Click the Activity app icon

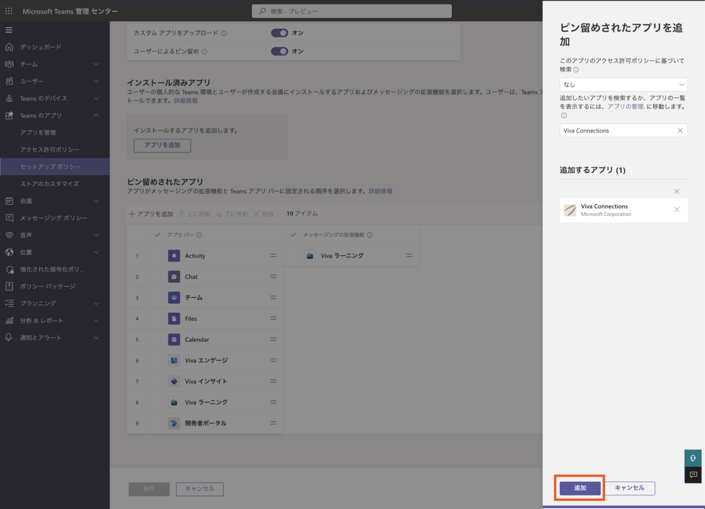pos(174,256)
